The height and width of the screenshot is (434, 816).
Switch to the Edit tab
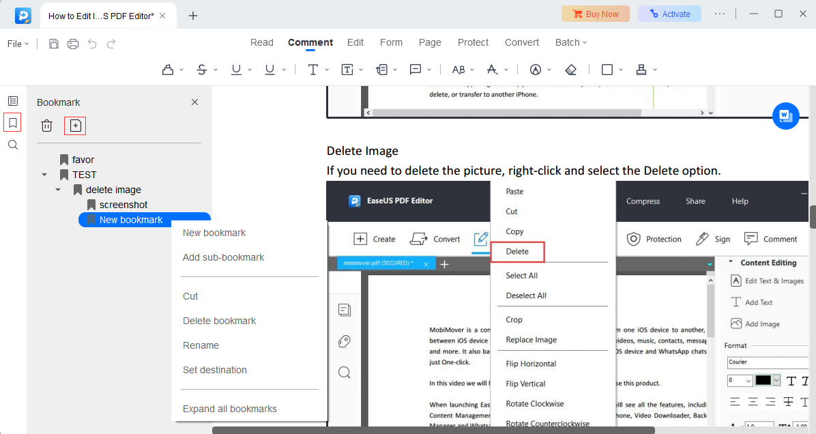pyautogui.click(x=355, y=43)
